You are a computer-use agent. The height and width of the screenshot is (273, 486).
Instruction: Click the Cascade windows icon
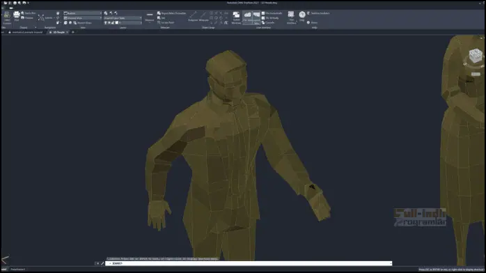click(268, 22)
